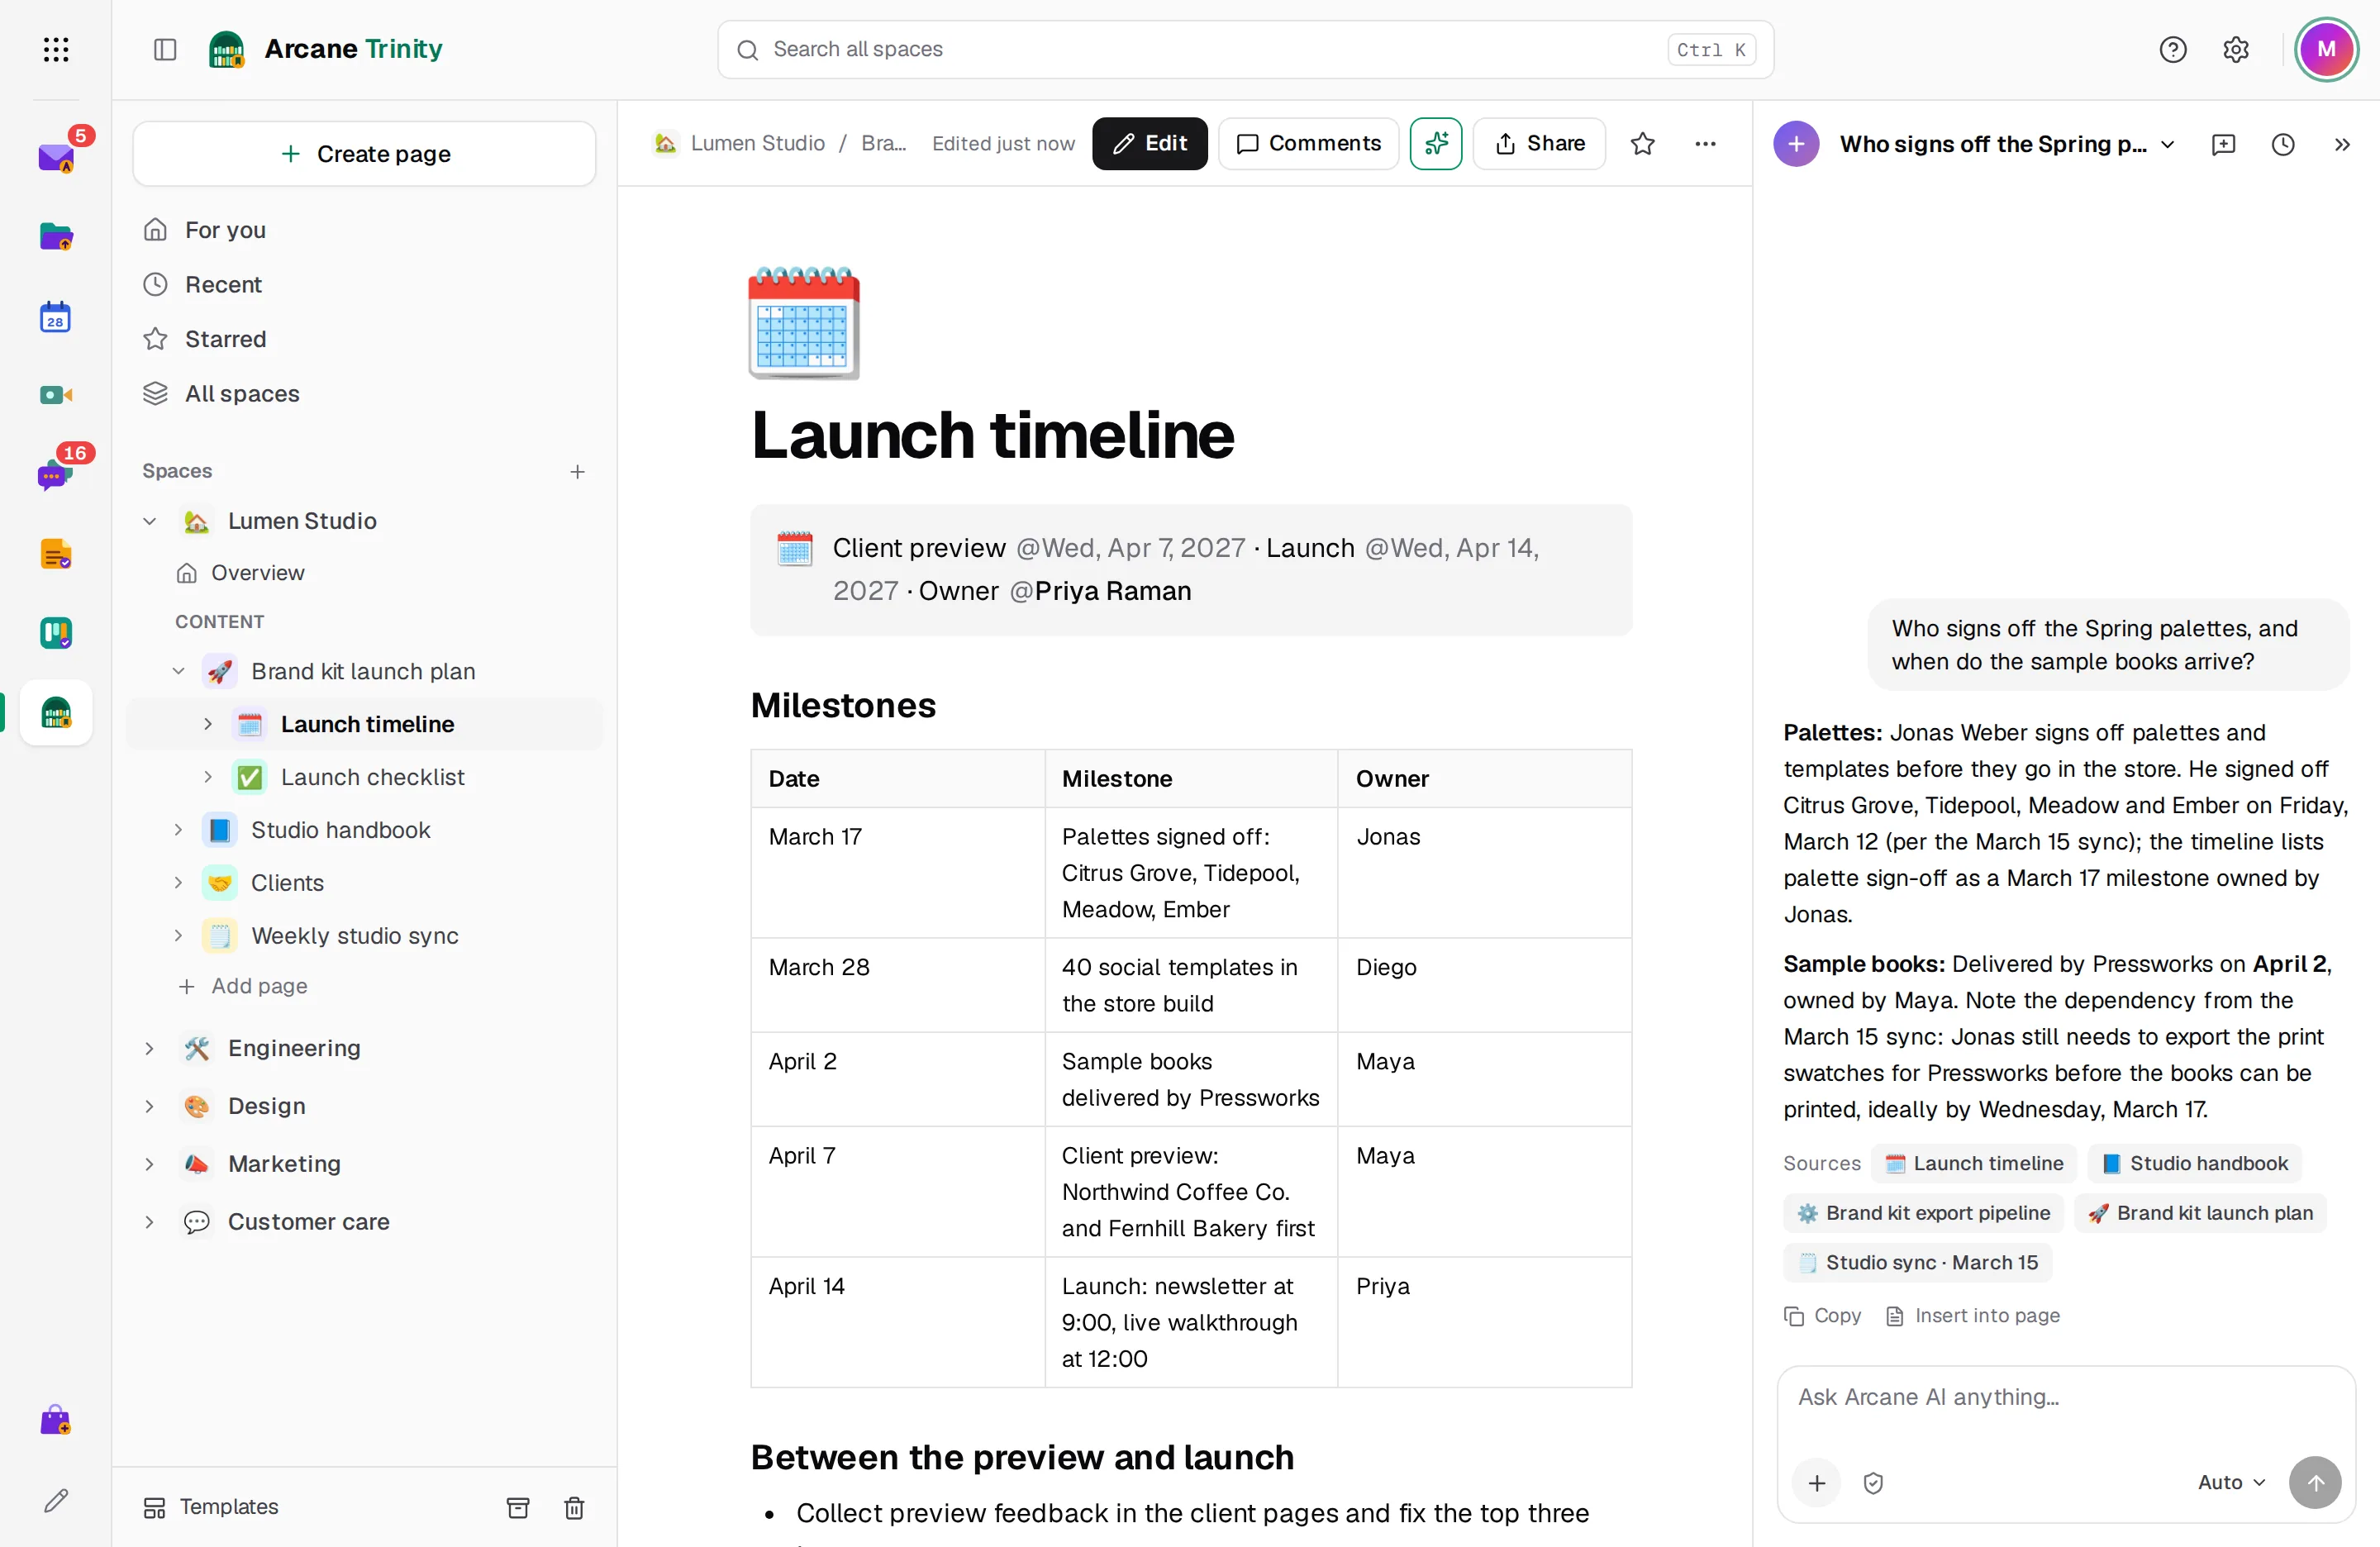Viewport: 2380px width, 1547px height.
Task: Open the user profile avatar M
Action: tap(2326, 49)
